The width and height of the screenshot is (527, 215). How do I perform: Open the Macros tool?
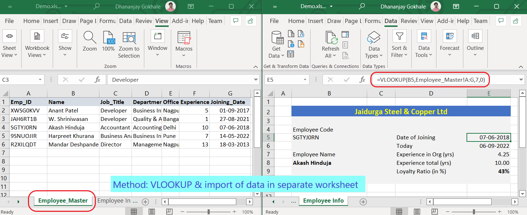184,44
